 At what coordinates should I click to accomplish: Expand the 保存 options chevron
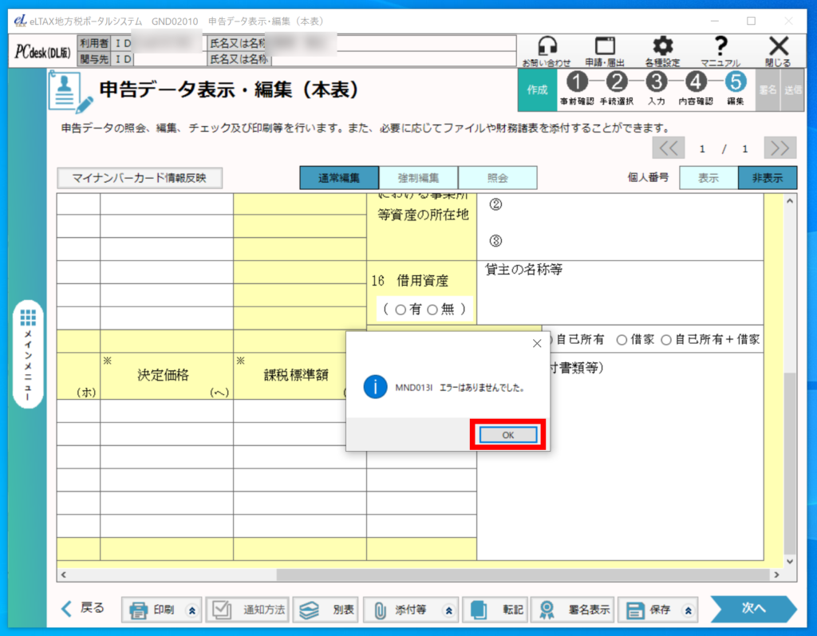686,610
